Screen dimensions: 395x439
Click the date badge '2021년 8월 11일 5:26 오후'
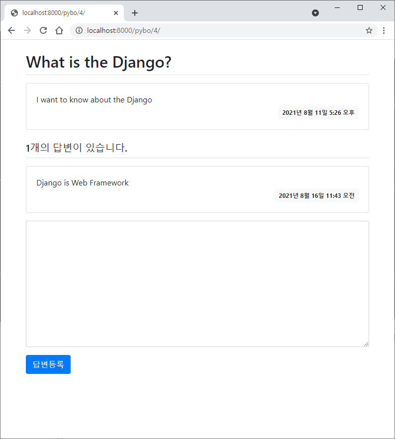click(318, 112)
